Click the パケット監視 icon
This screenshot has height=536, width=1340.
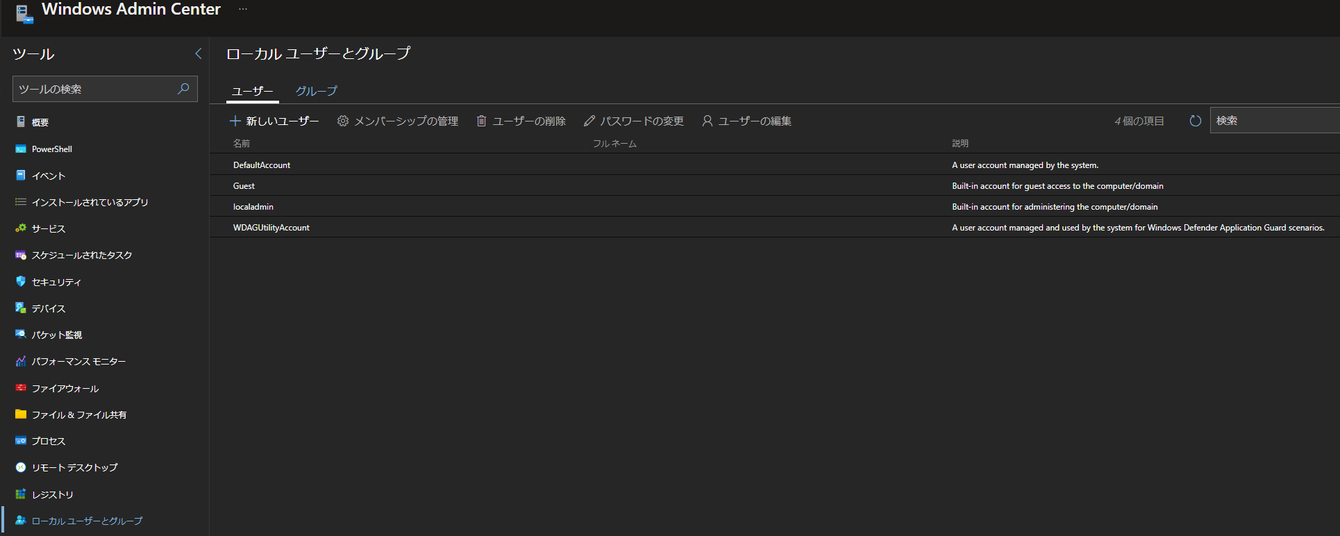21,334
